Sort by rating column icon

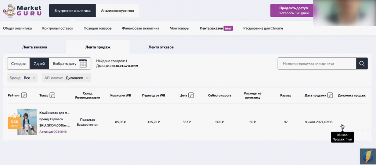coord(24,95)
